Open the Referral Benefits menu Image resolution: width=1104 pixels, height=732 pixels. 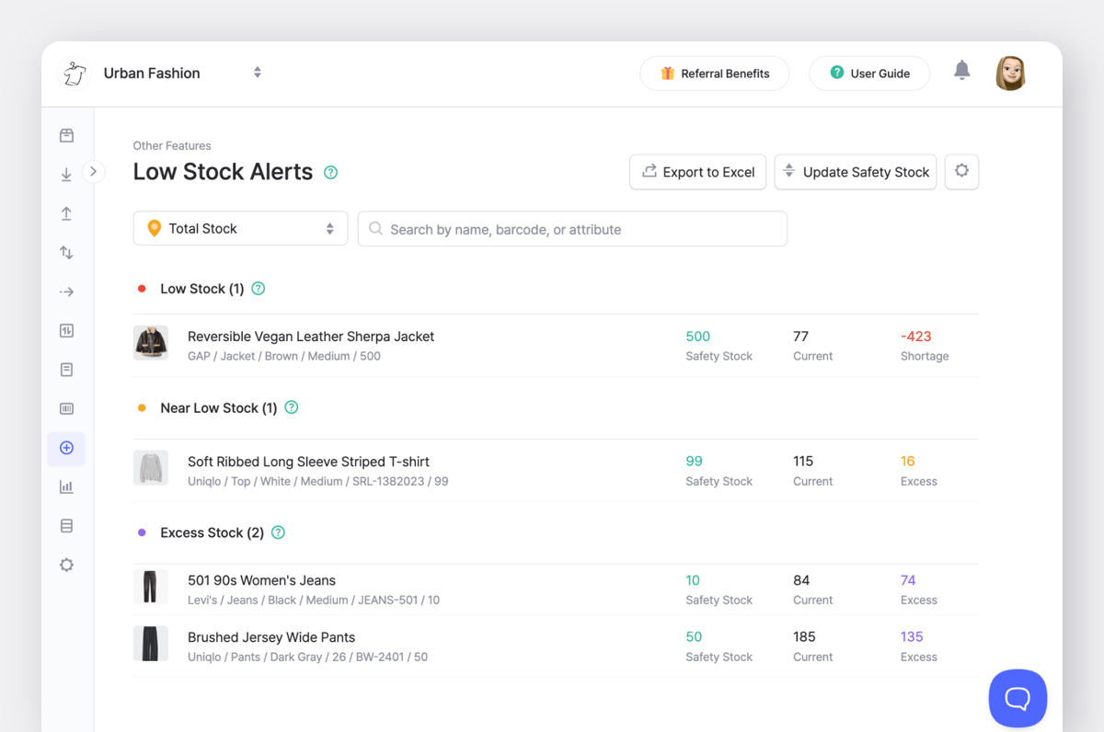click(x=714, y=73)
